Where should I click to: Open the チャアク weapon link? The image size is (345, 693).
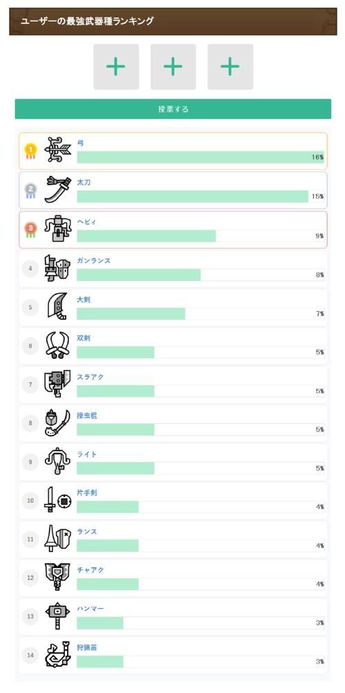(x=90, y=570)
